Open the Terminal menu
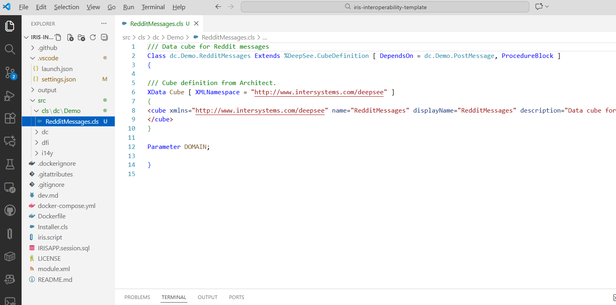This screenshot has width=616, height=305. (x=153, y=7)
